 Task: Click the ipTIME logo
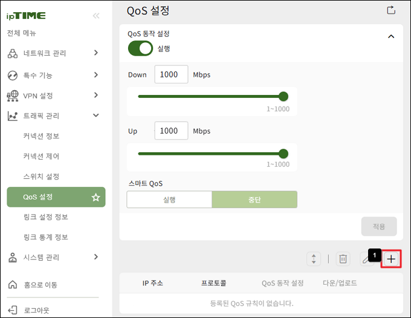[x=26, y=16]
